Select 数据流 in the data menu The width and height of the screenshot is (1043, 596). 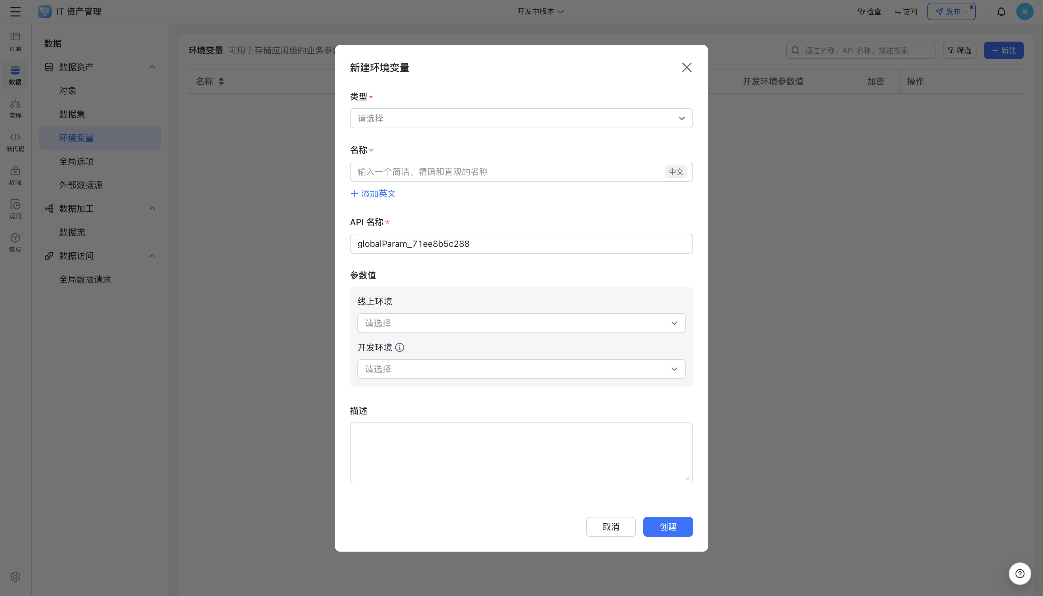point(100,233)
